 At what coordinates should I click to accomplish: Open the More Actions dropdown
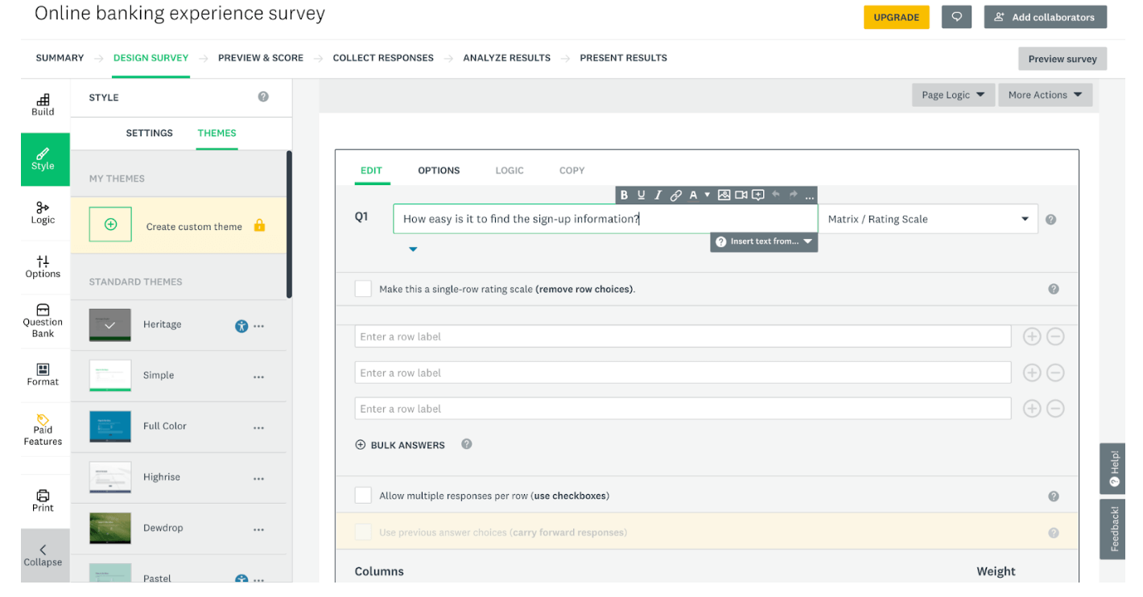[x=1044, y=94]
